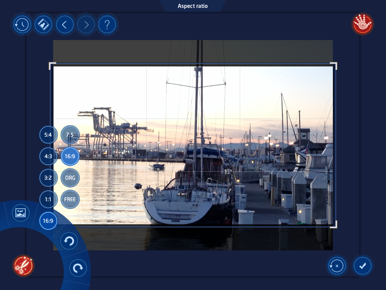Click the top-left crop corner handle

click(x=52, y=66)
